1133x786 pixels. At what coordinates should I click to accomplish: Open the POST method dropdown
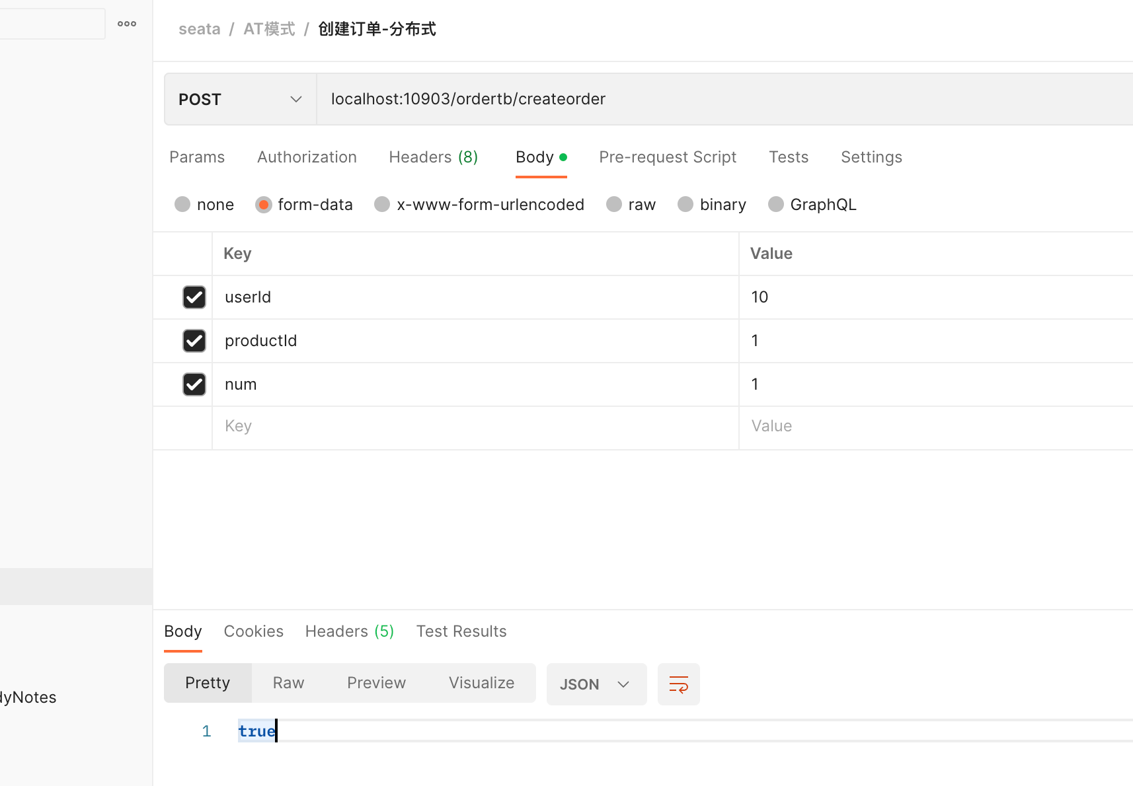(x=240, y=99)
